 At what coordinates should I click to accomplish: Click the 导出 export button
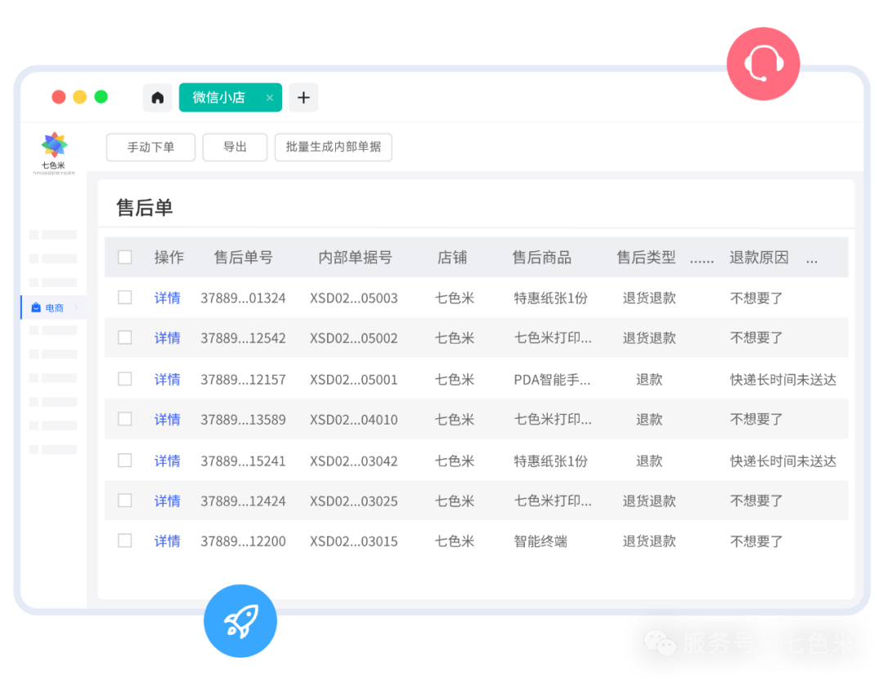[x=235, y=147]
